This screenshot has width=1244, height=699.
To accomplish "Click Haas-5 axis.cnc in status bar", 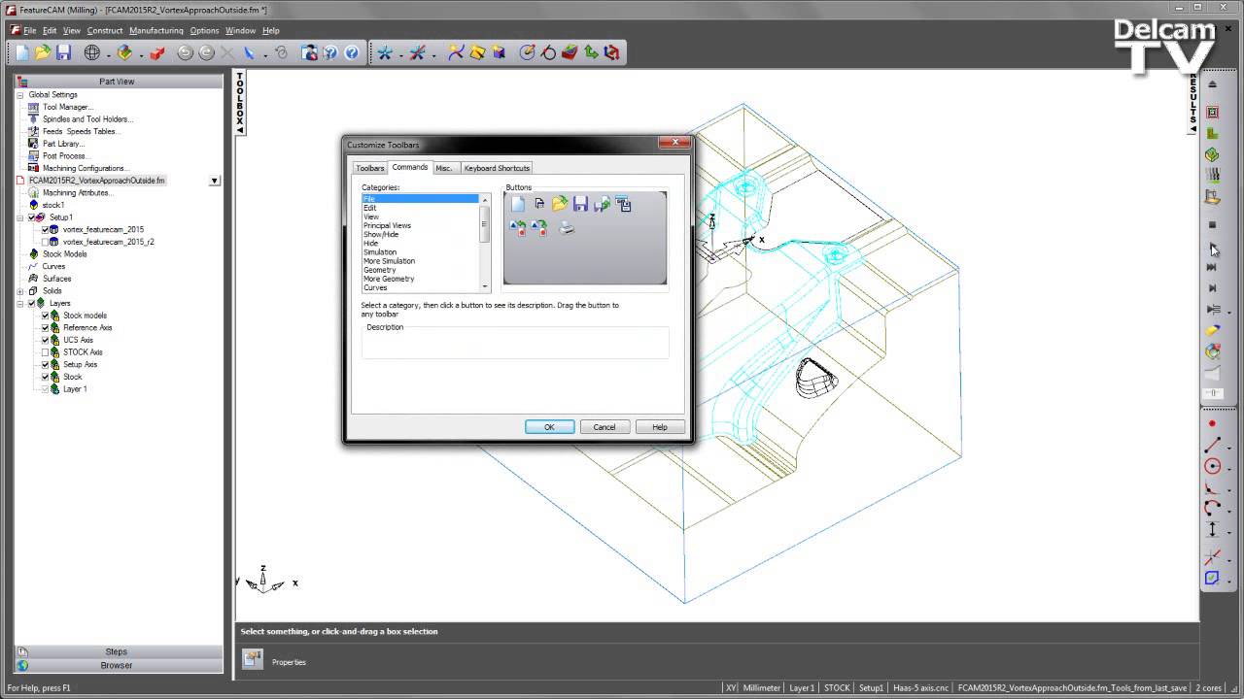I will pyautogui.click(x=919, y=687).
